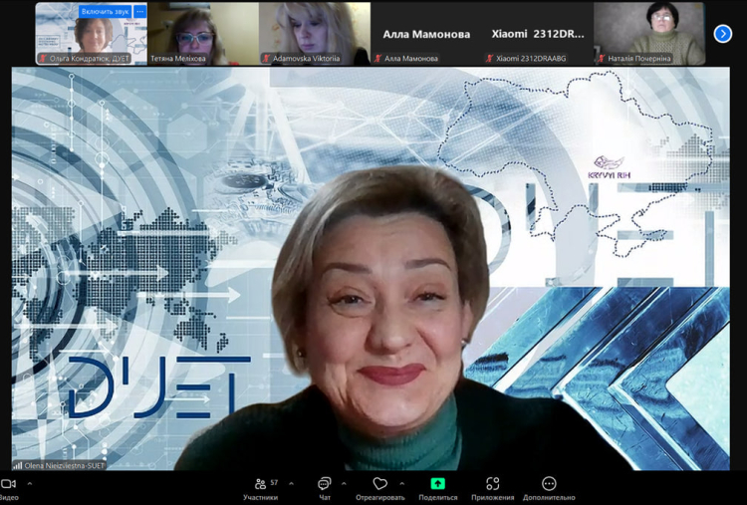Click the three-dot menu on Ольга's thumbnail

[140, 12]
